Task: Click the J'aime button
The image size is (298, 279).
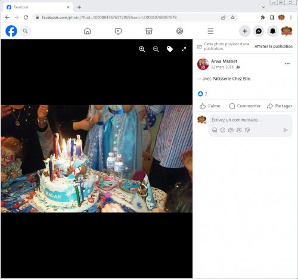Action: [x=210, y=106]
